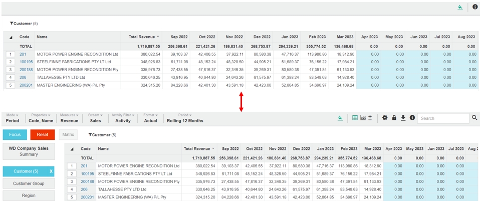The width and height of the screenshot is (480, 201).
Task: Remove the Customer (5) filter with X
Action: 51,171
